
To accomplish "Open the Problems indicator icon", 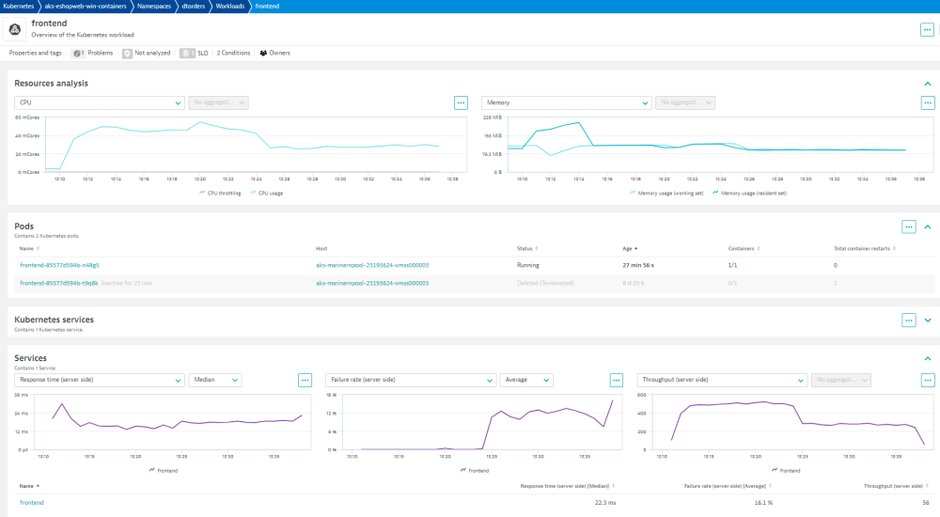I will click(x=78, y=54).
